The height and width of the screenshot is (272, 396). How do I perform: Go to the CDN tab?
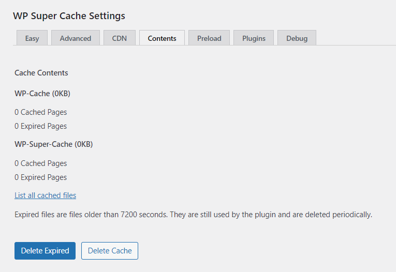tap(119, 38)
